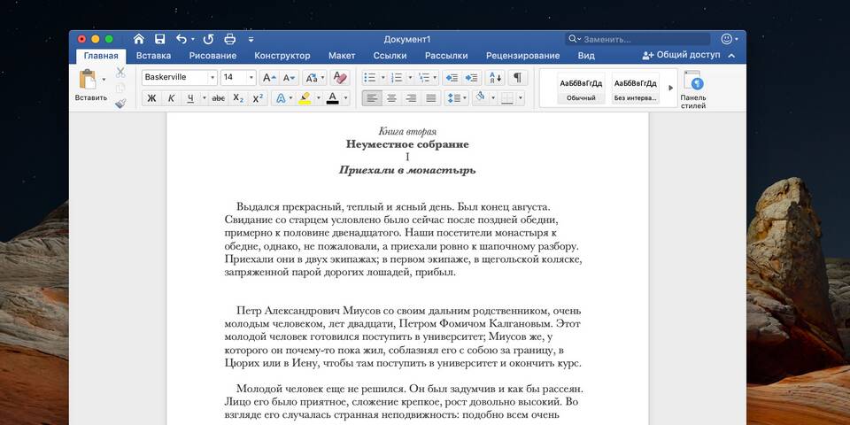Open the Вставка tab
This screenshot has height=425, width=850.
point(153,55)
